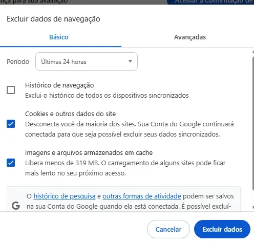
Task: Click the Período label
Action: tap(18, 62)
